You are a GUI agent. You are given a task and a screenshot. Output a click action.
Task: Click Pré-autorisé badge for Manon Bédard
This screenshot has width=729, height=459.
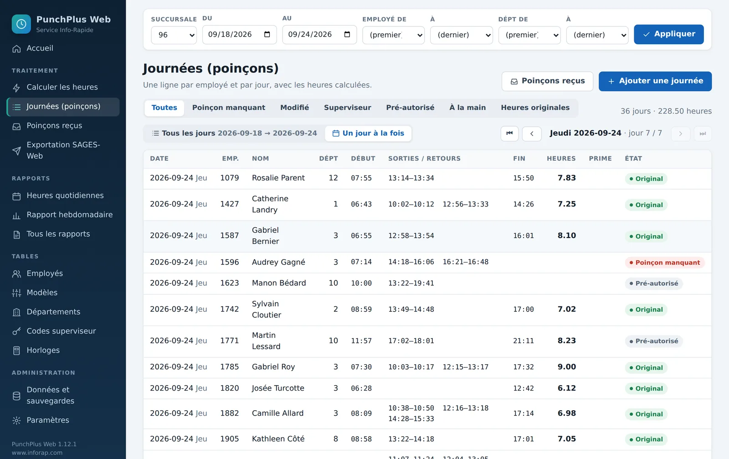point(653,284)
